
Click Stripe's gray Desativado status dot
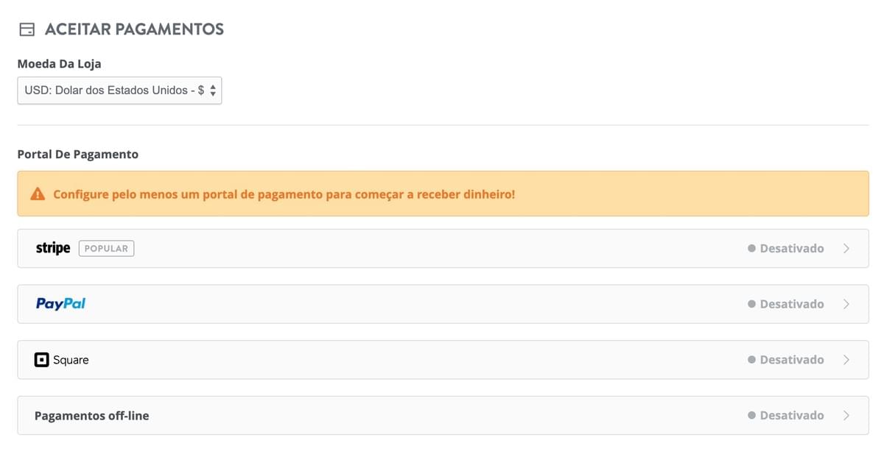(751, 249)
